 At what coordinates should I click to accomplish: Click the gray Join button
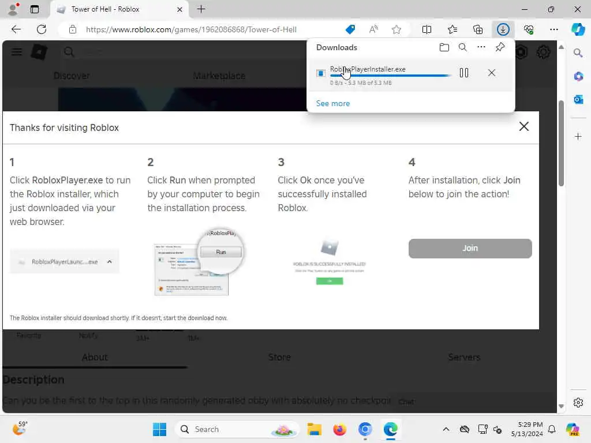470,248
